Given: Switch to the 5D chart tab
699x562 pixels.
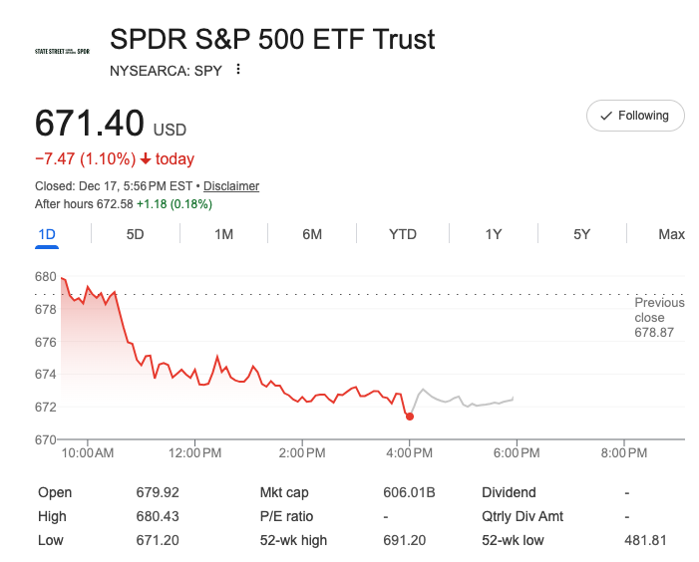Looking at the screenshot, I should pyautogui.click(x=135, y=234).
